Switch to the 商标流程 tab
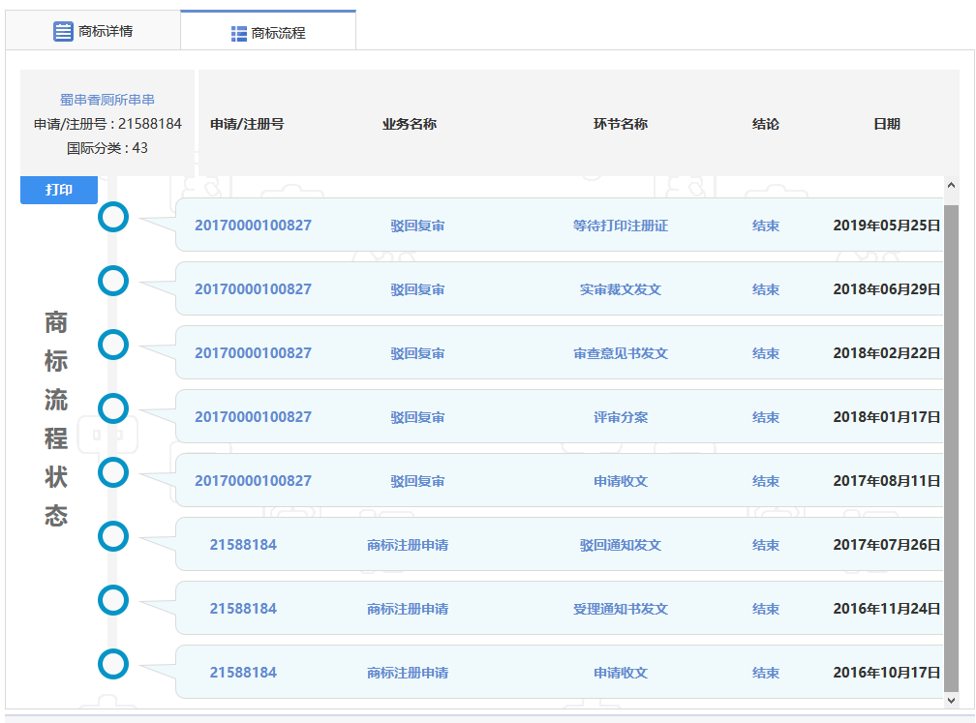The image size is (976, 723). click(x=268, y=33)
